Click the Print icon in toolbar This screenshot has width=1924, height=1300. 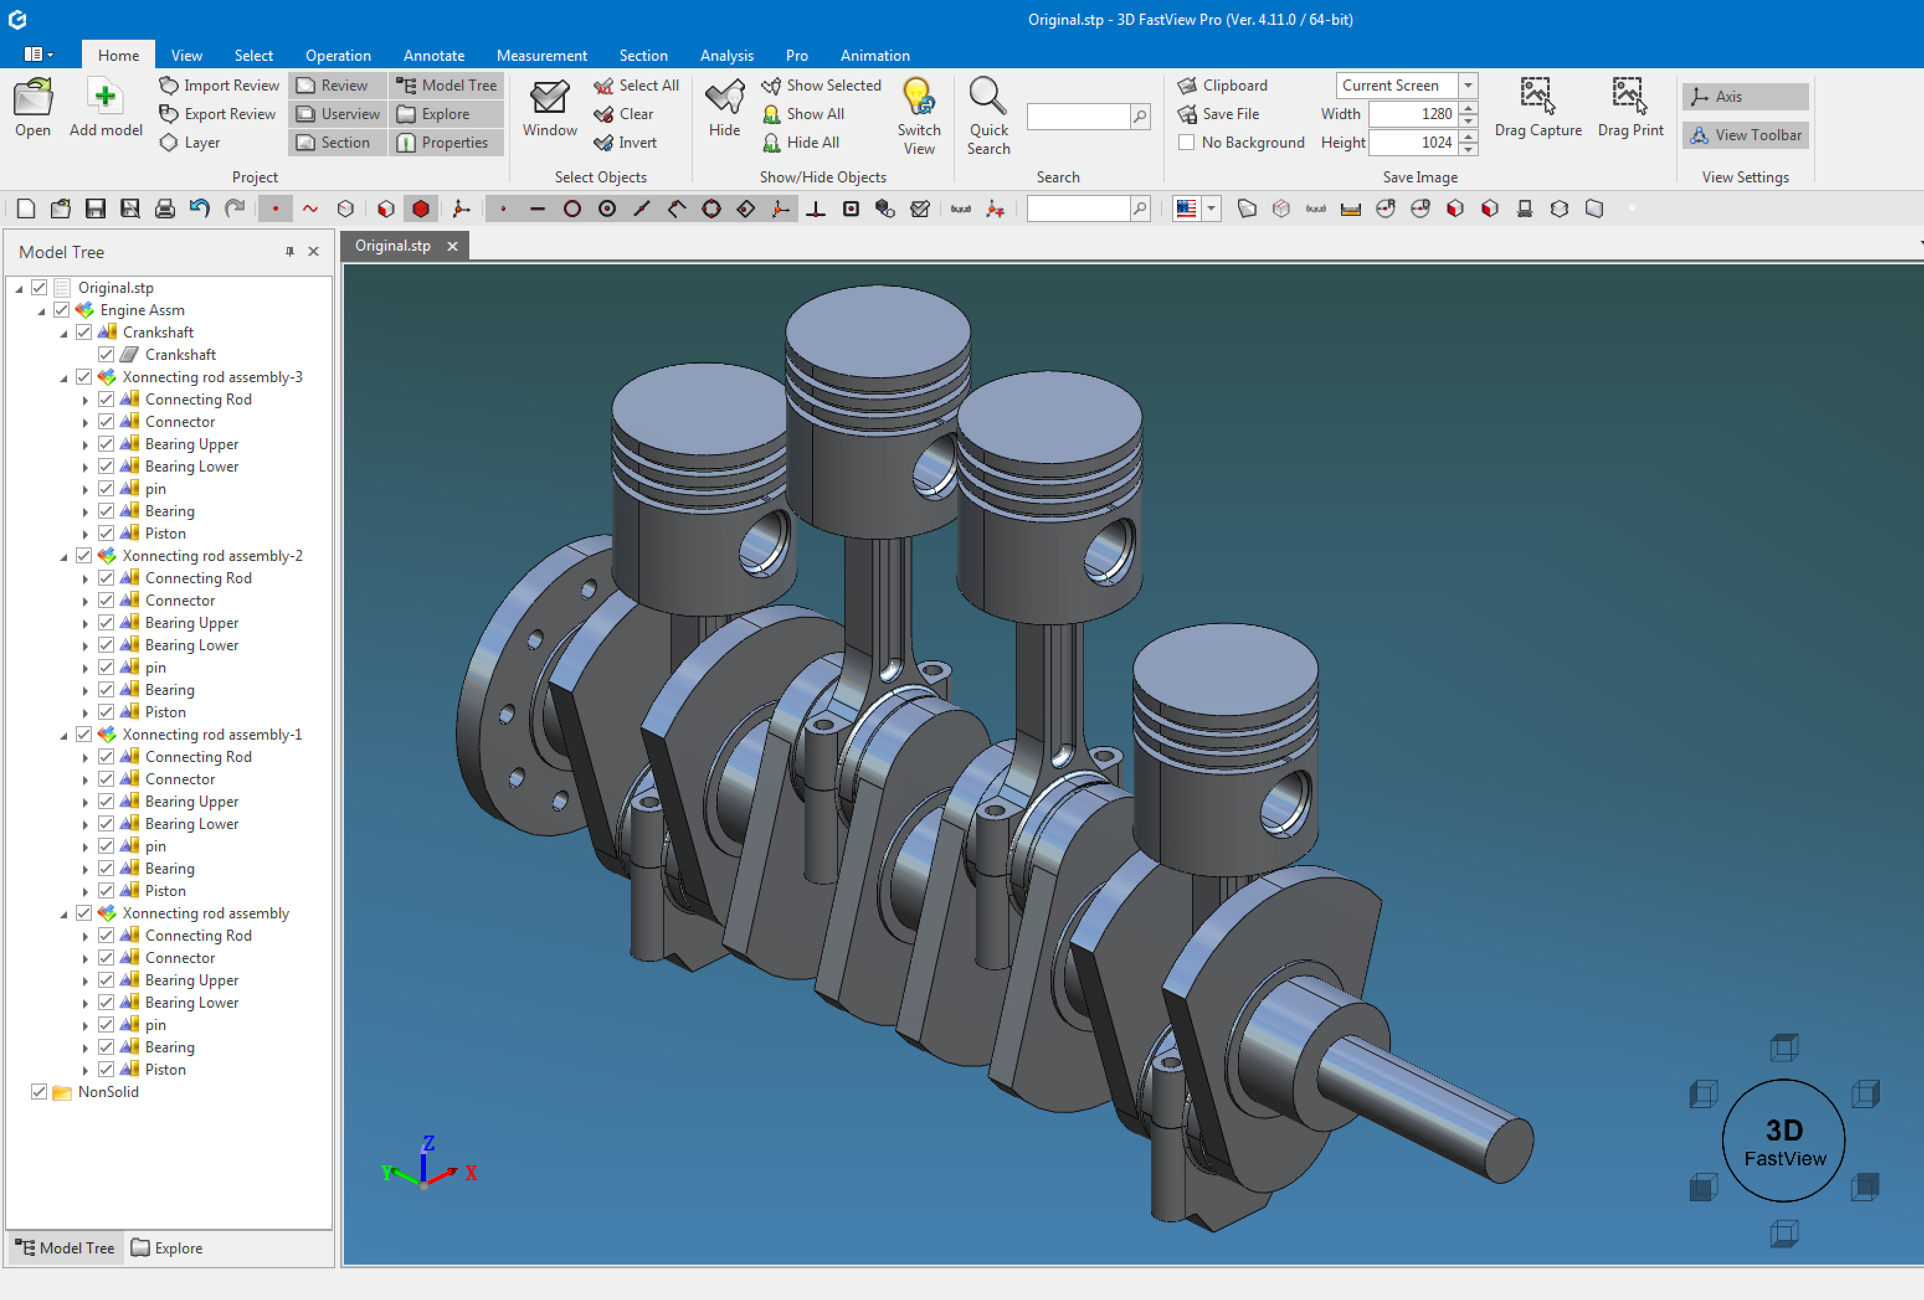tap(165, 208)
